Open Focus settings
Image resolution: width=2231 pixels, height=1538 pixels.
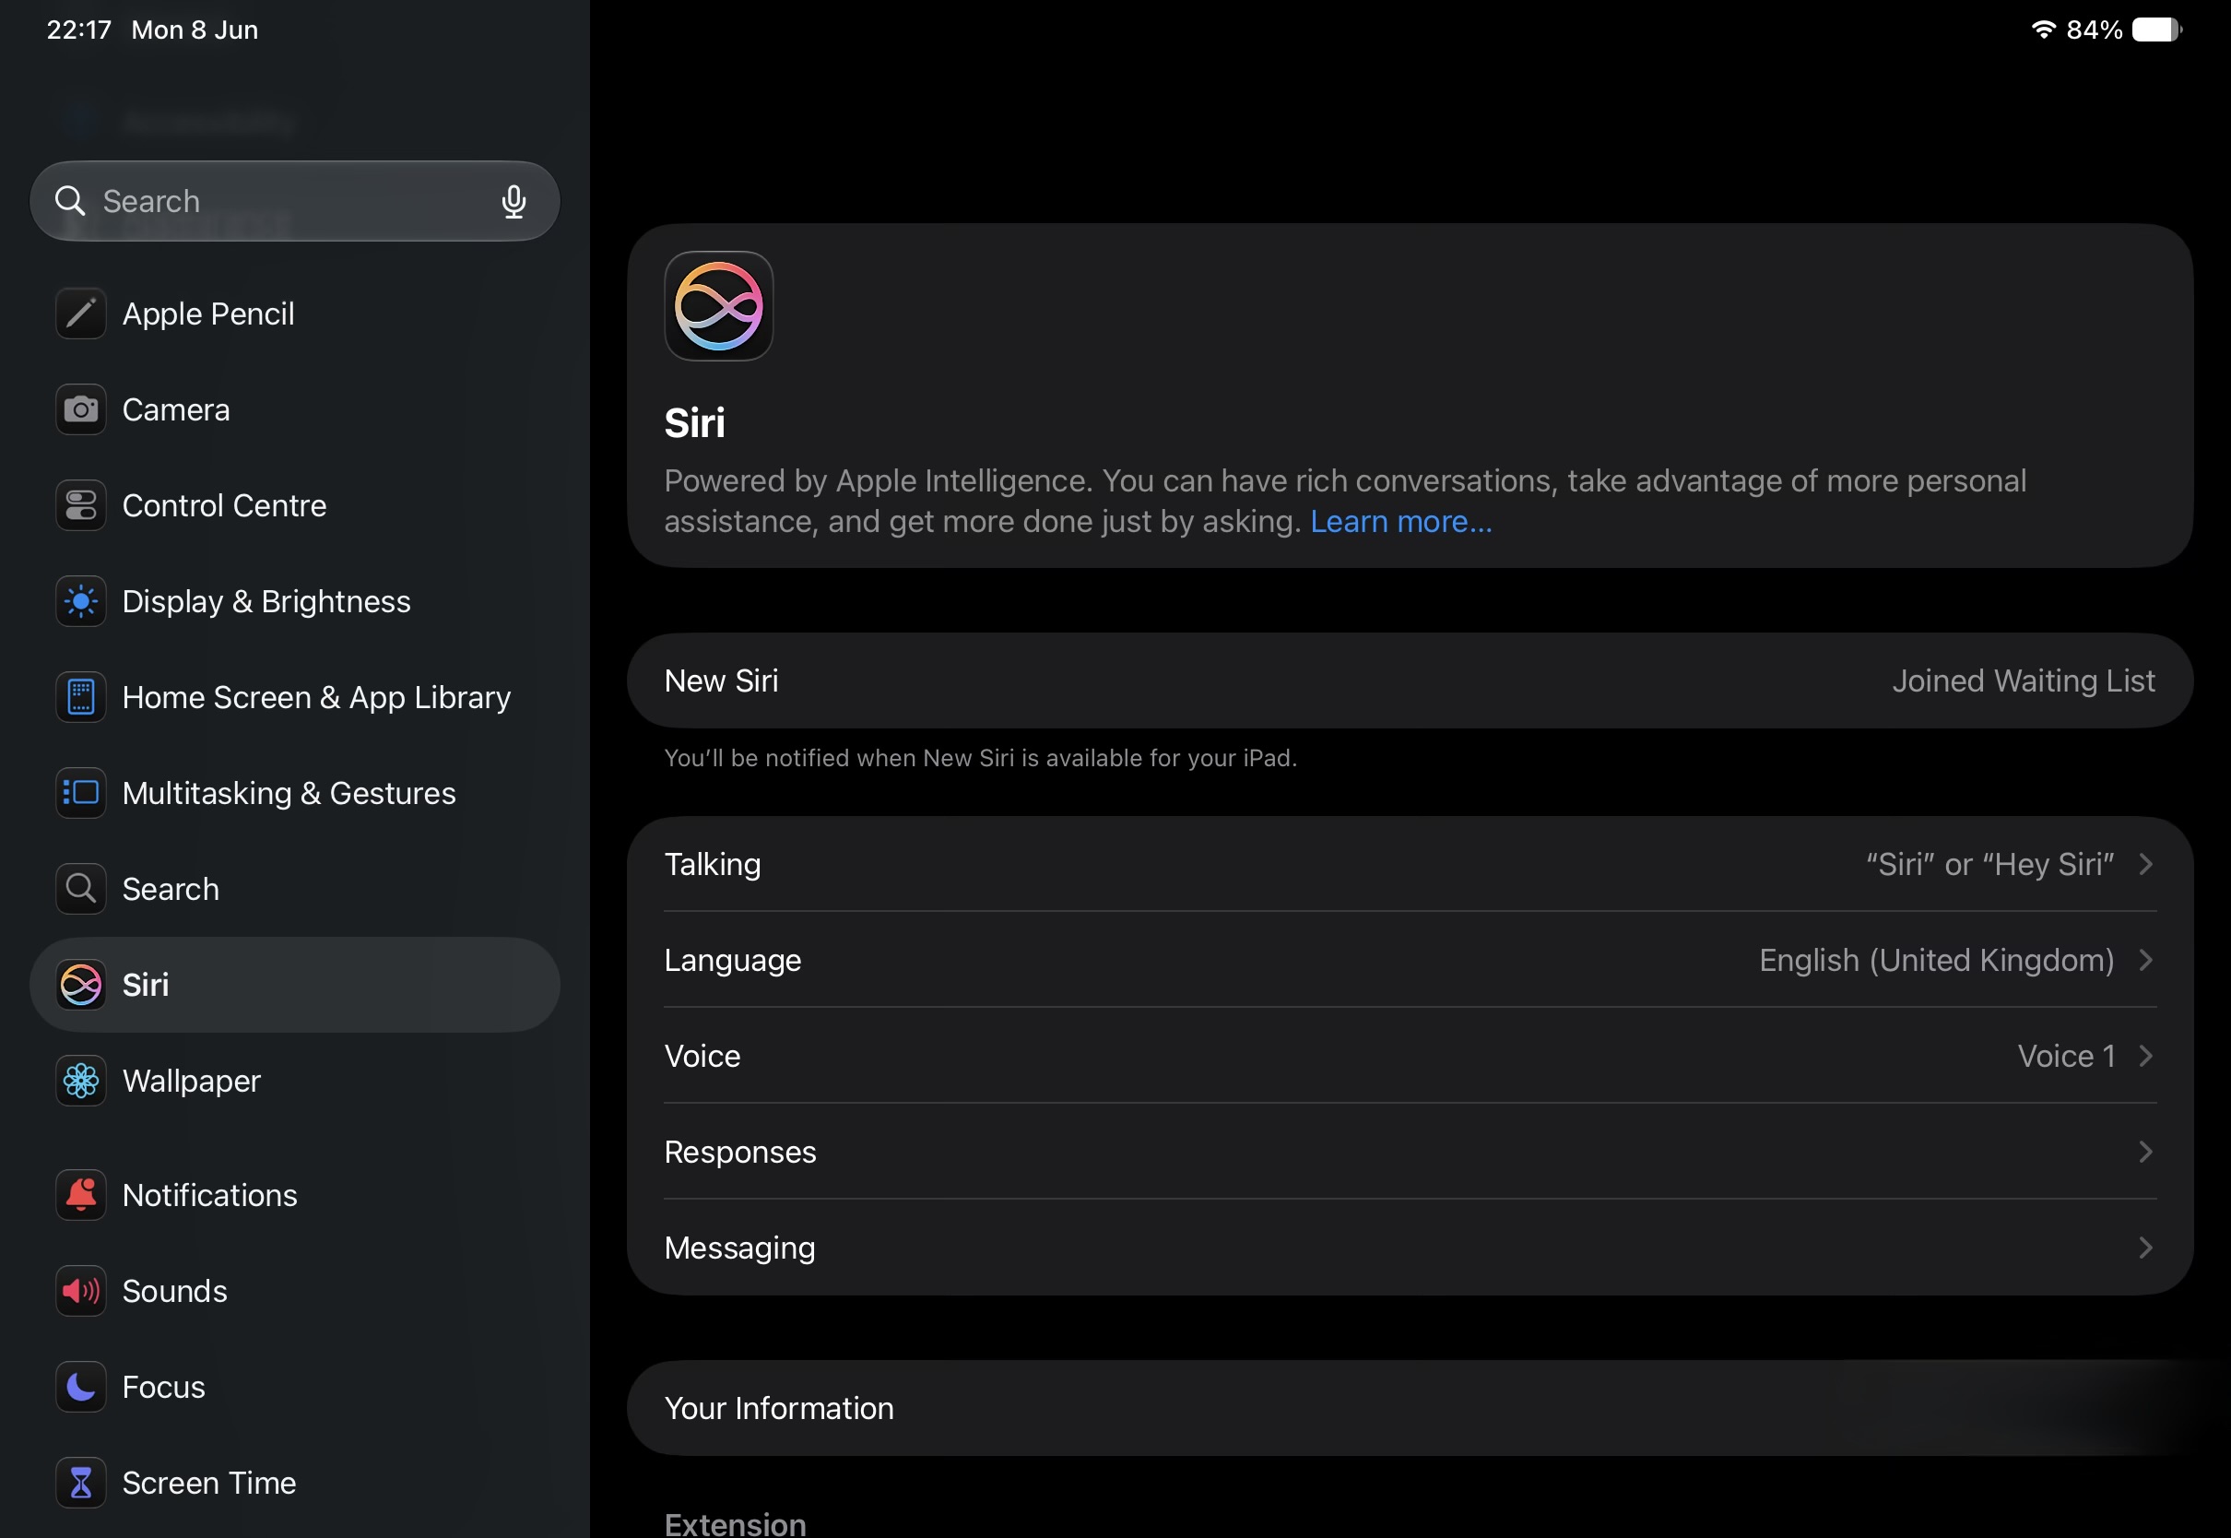tap(295, 1387)
